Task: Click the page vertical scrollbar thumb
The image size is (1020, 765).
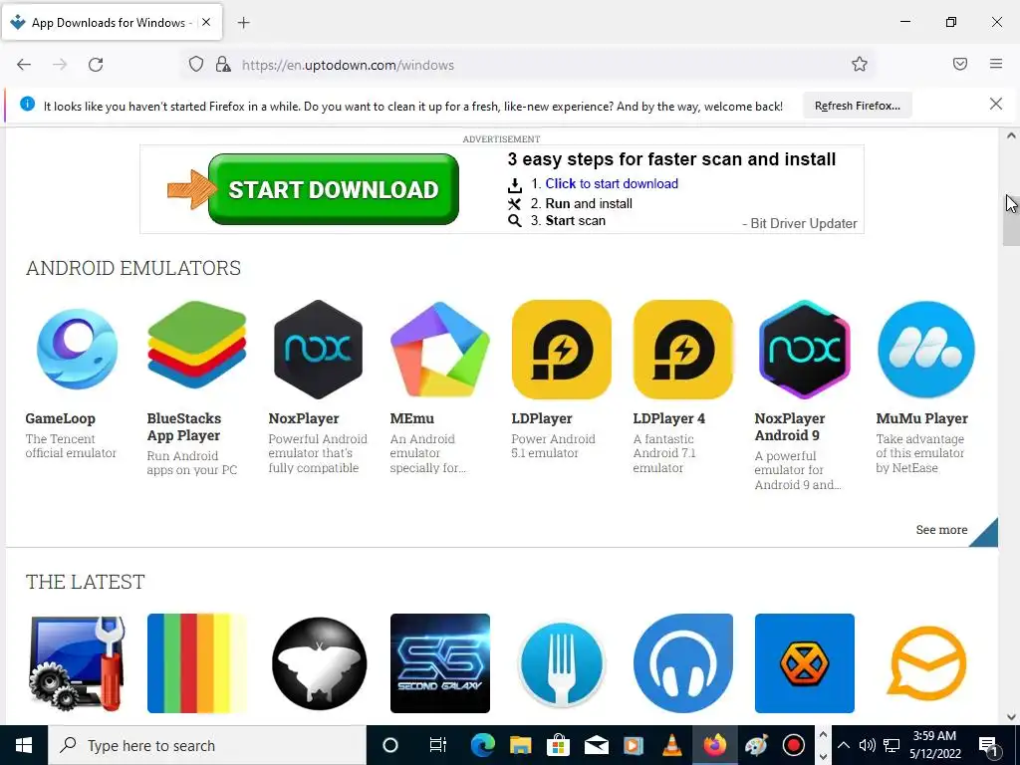Action: [1011, 220]
